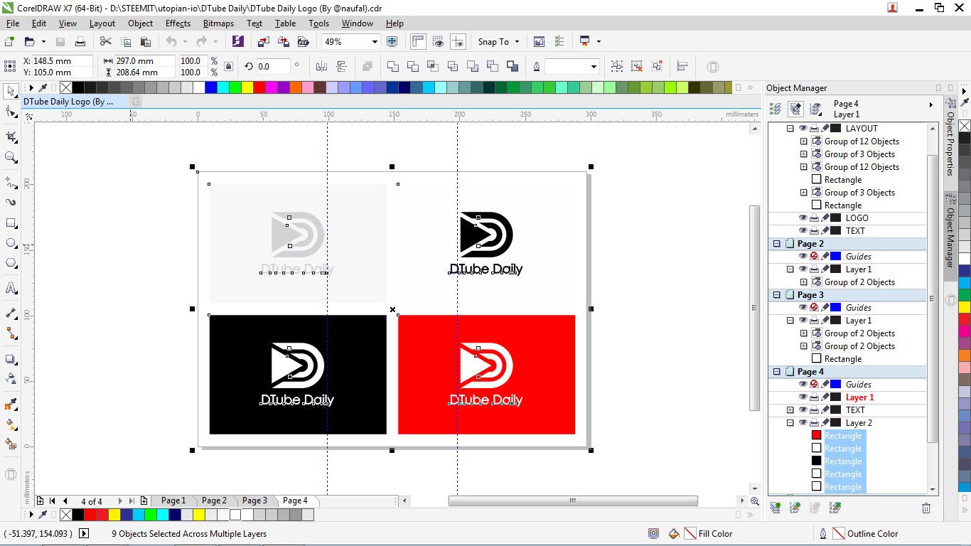The image size is (971, 546).
Task: Toggle Show grid button
Action: pos(439,42)
